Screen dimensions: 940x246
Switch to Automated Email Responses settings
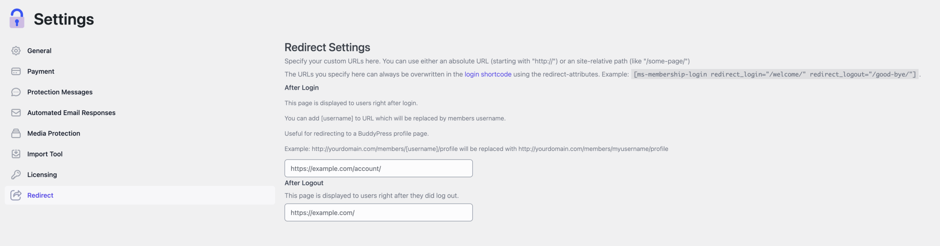(71, 112)
